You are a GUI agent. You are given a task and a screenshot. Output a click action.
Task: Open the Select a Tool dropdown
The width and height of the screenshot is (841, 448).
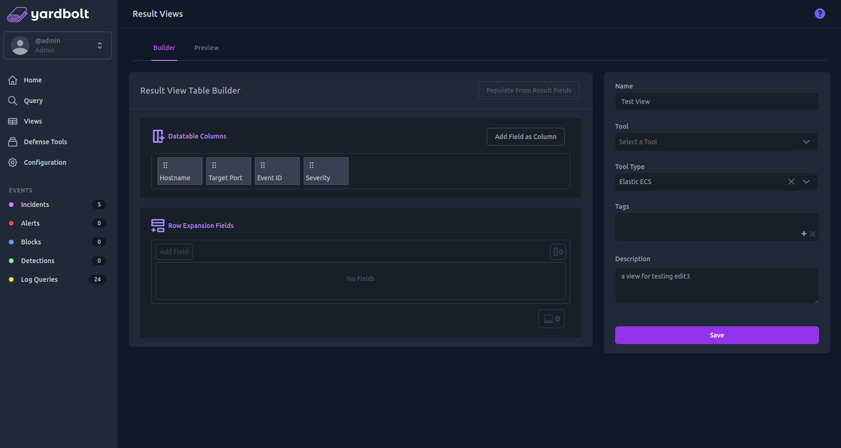click(716, 142)
